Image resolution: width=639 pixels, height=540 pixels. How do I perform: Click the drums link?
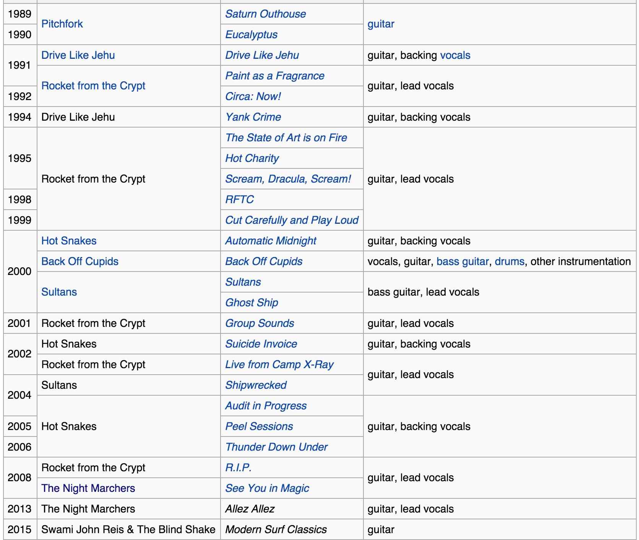[509, 262]
